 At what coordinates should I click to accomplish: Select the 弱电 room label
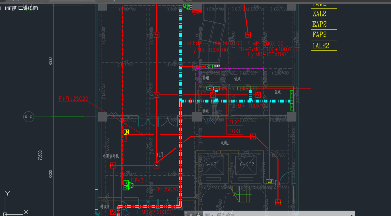tap(206, 111)
